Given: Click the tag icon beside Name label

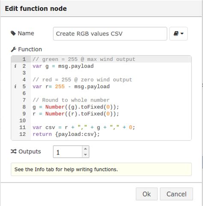Looking at the screenshot, I should pos(13,33).
